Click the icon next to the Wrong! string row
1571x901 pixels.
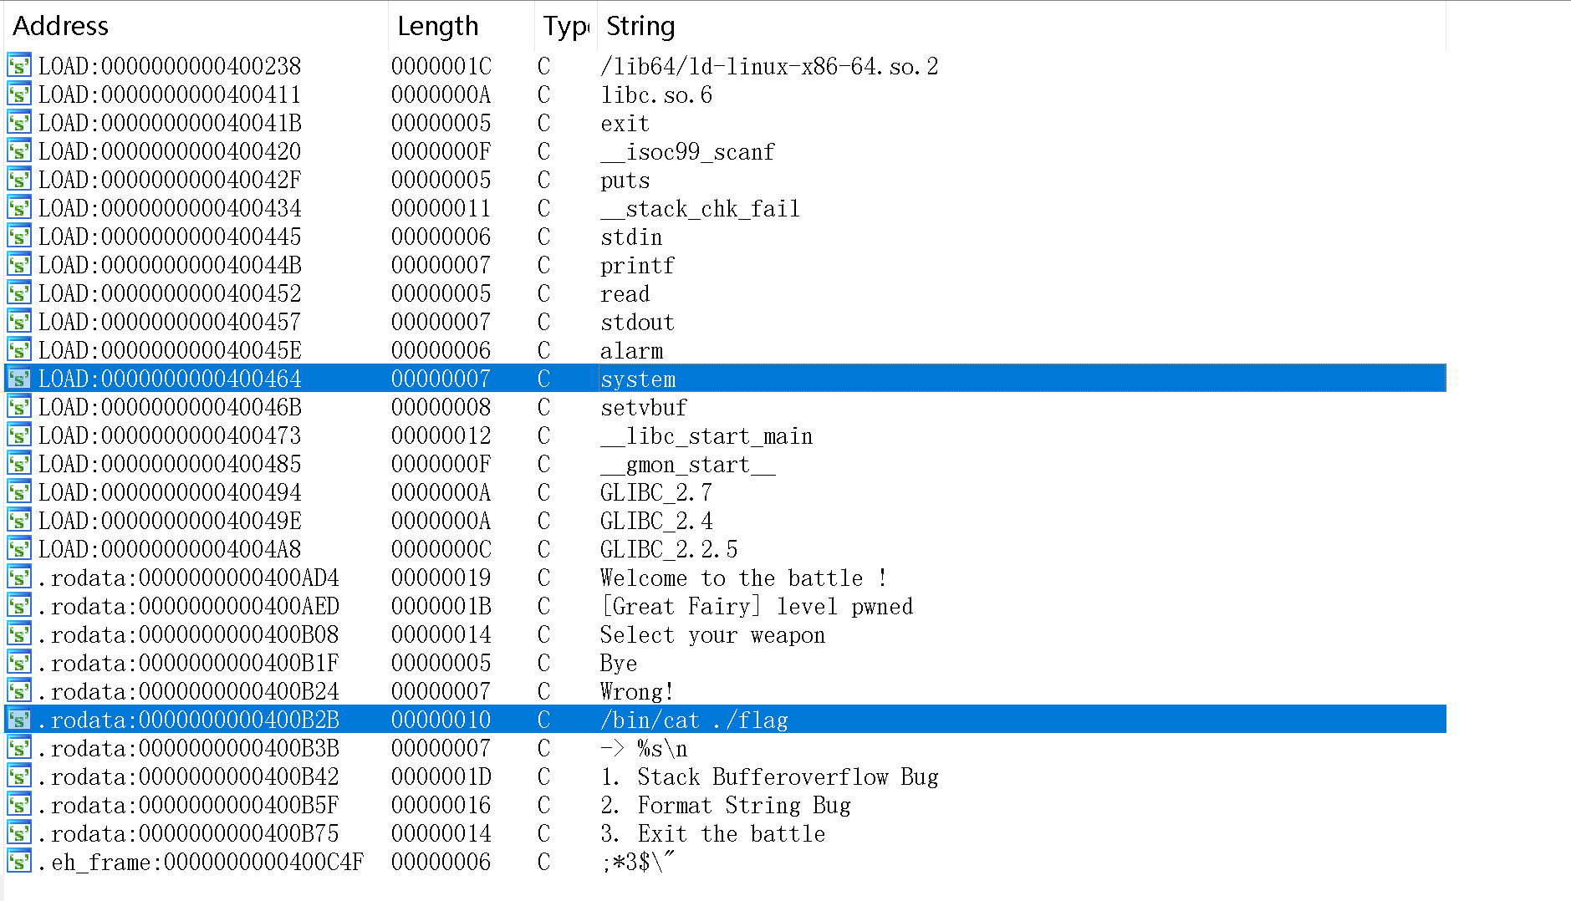pos(18,691)
